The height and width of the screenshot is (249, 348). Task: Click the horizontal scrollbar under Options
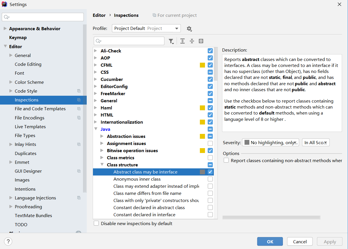tap(271, 217)
